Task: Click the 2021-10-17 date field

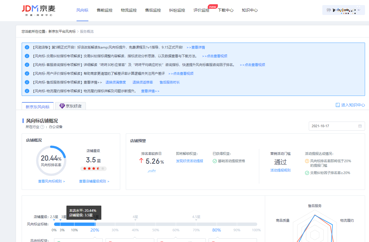Action: click(337, 126)
